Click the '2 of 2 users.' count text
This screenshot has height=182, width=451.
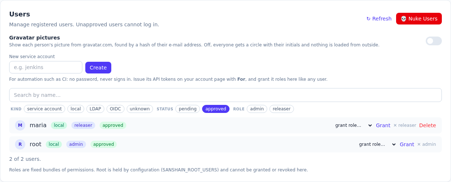point(25,159)
